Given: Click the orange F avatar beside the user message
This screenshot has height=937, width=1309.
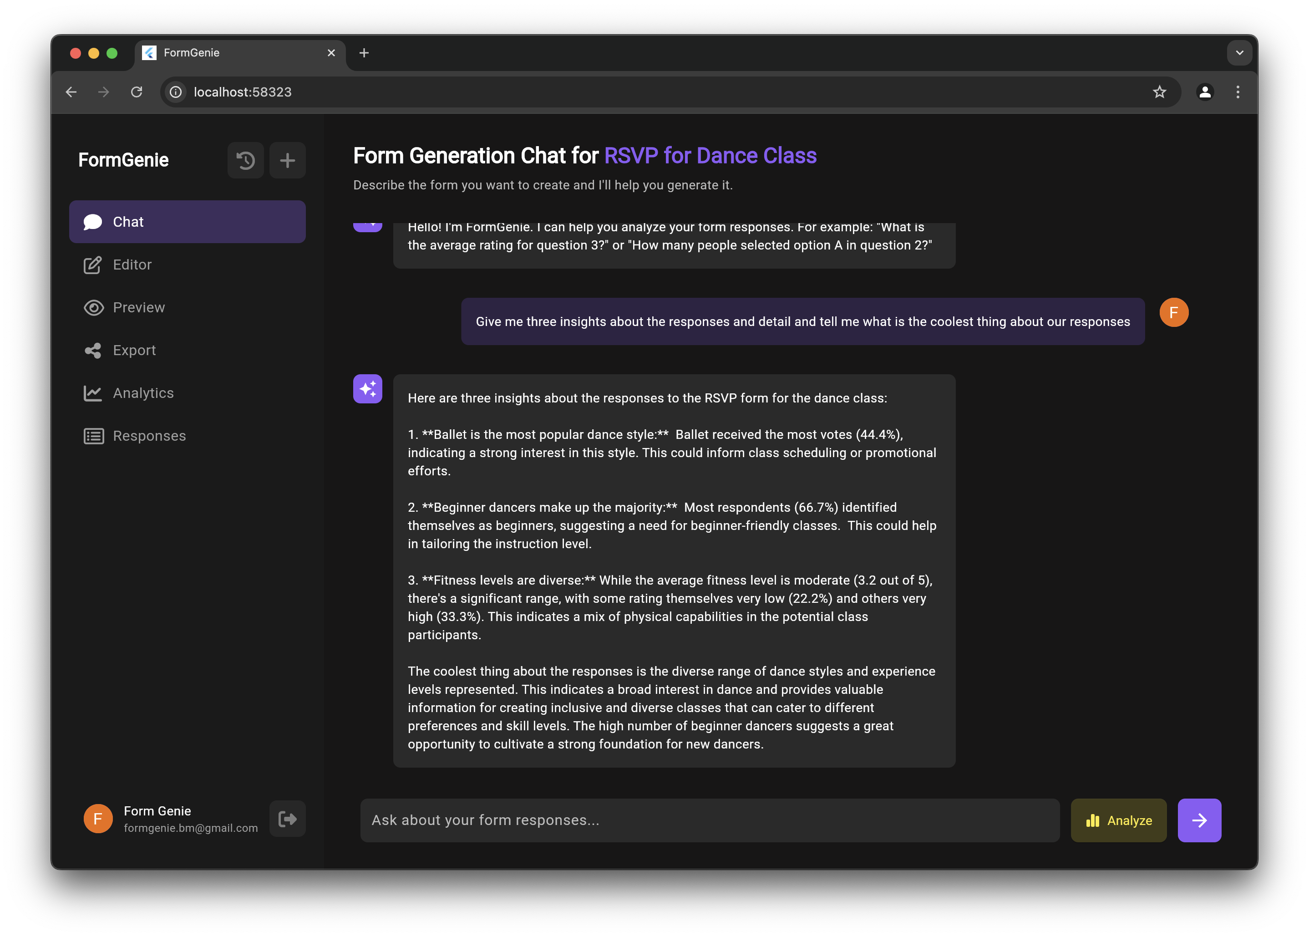Looking at the screenshot, I should click(x=1173, y=313).
